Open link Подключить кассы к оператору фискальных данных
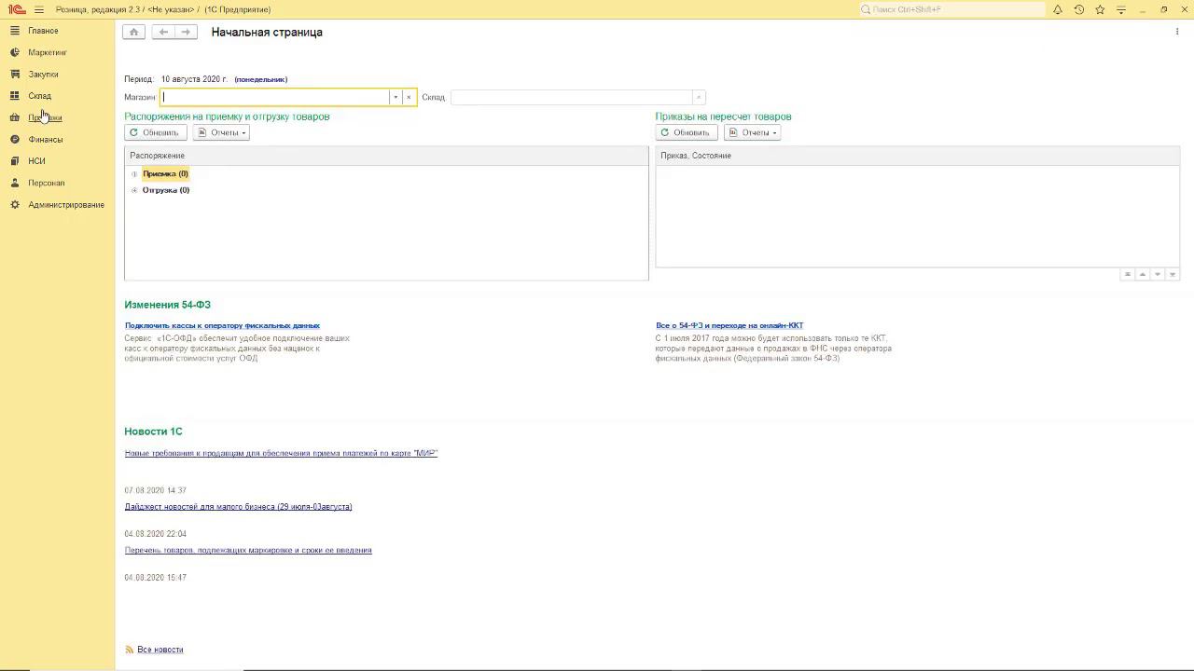Image resolution: width=1194 pixels, height=671 pixels. click(222, 325)
